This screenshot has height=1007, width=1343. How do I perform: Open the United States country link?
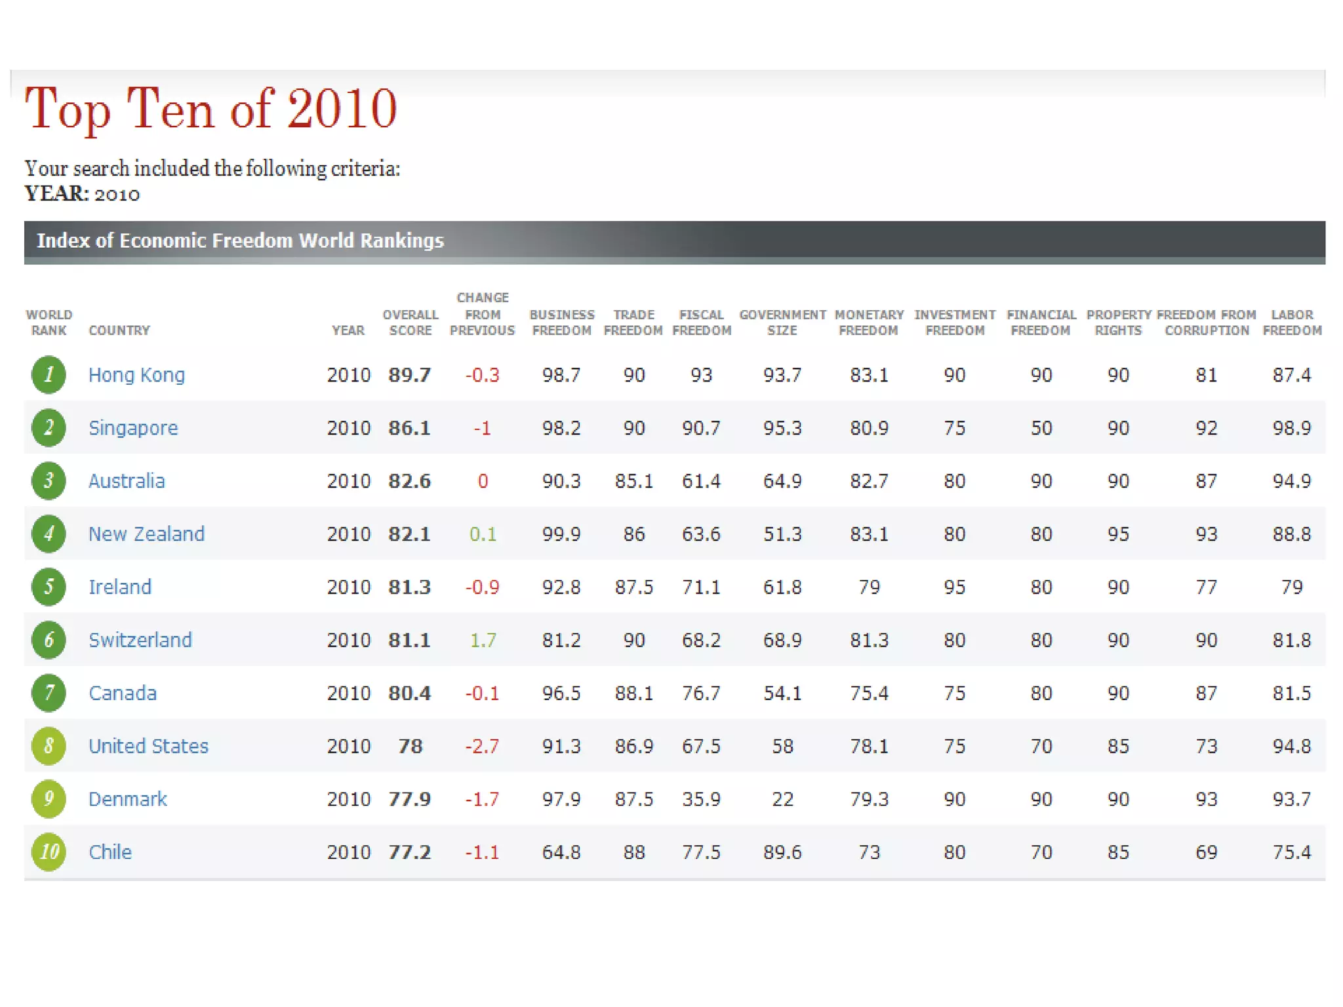(148, 746)
